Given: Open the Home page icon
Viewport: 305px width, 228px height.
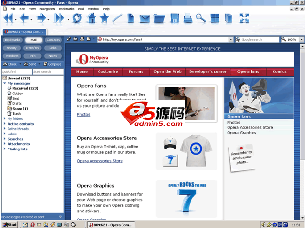Looking at the screenshot, I should (x=91, y=18).
